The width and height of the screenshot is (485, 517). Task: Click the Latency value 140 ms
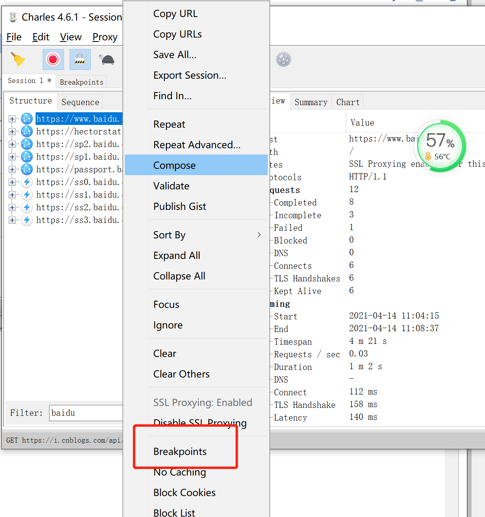(363, 417)
